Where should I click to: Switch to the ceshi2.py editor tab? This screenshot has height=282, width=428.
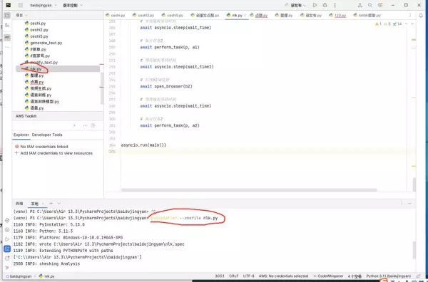143,15
